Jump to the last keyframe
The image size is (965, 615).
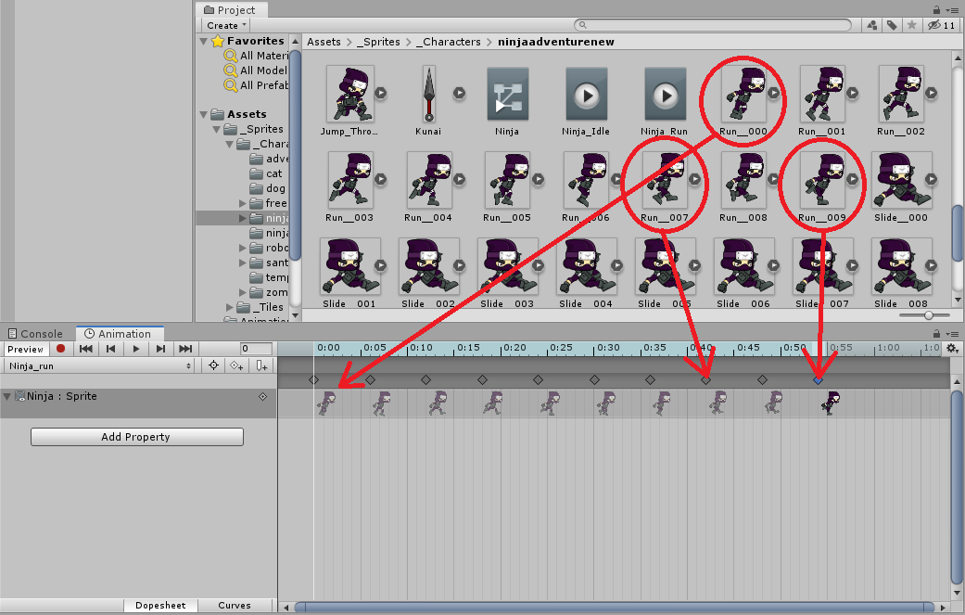pyautogui.click(x=185, y=349)
